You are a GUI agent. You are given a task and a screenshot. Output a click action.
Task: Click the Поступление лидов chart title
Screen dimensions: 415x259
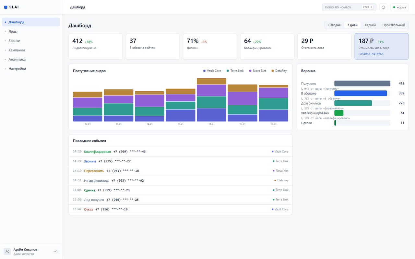[x=89, y=71]
